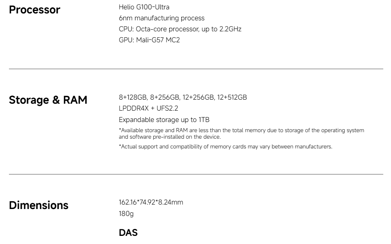Click the 162.16*74.92*8.24mm dimensions text
The height and width of the screenshot is (244, 391).
[151, 202]
